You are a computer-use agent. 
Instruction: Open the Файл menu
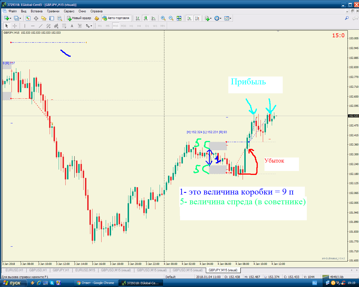[13, 11]
